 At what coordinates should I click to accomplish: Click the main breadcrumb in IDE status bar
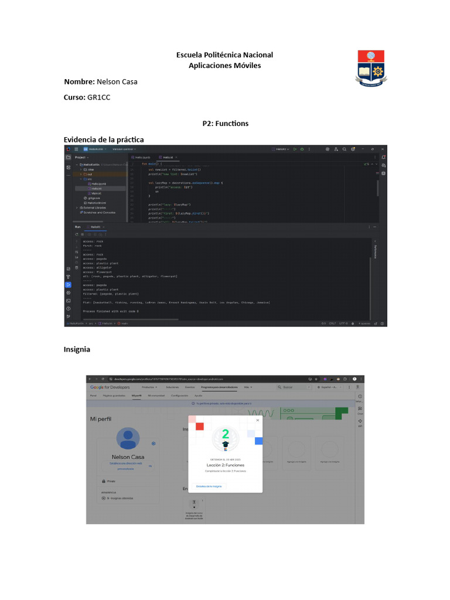pos(123,323)
